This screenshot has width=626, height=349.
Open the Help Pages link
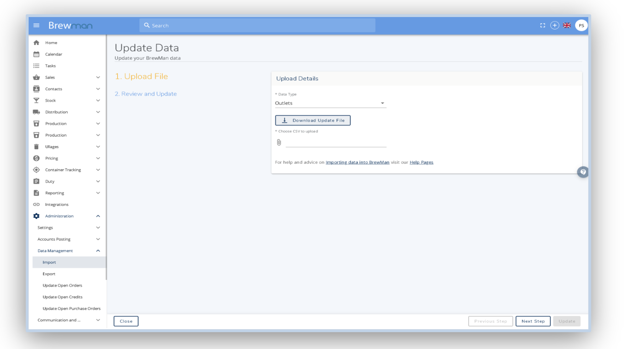click(421, 162)
